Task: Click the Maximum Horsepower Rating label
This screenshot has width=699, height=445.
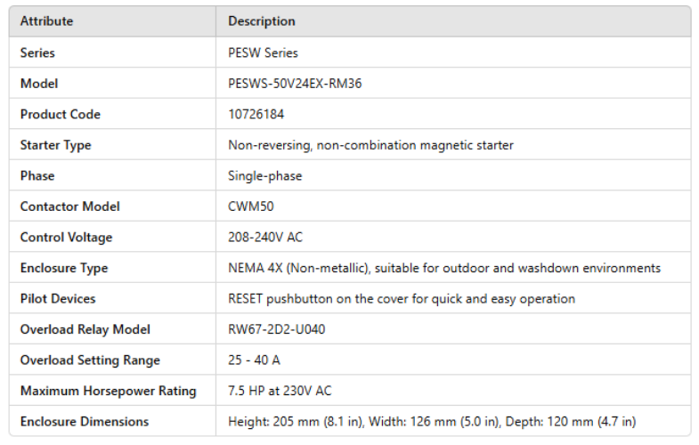Action: click(108, 391)
